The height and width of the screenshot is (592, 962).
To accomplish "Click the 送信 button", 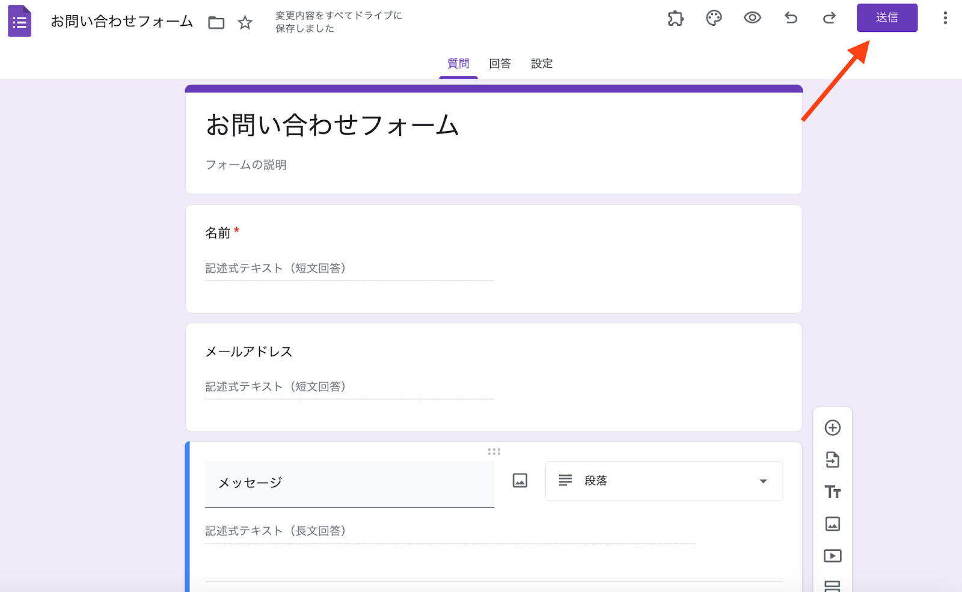I will (887, 17).
